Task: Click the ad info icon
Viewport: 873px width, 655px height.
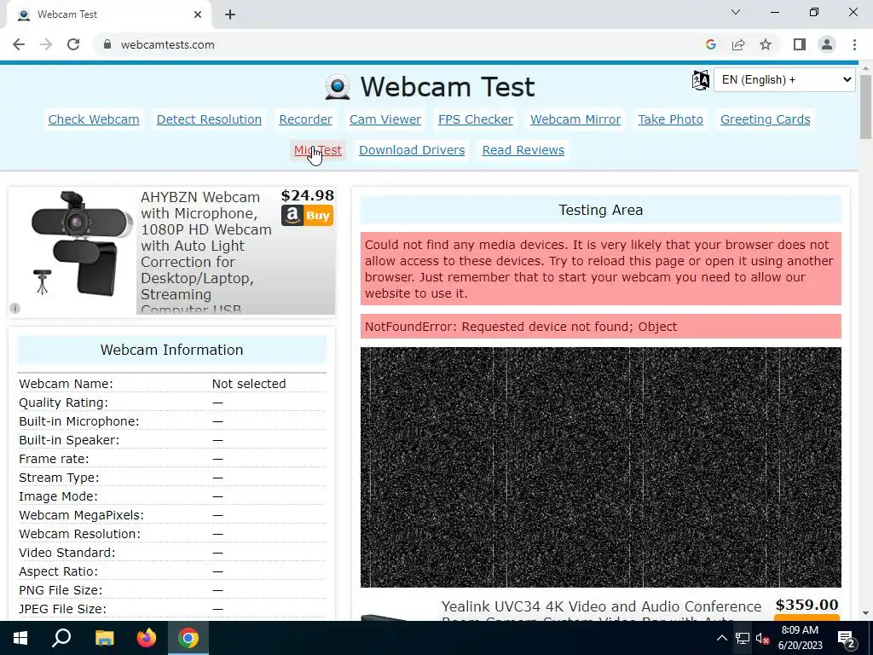Action: [x=15, y=308]
